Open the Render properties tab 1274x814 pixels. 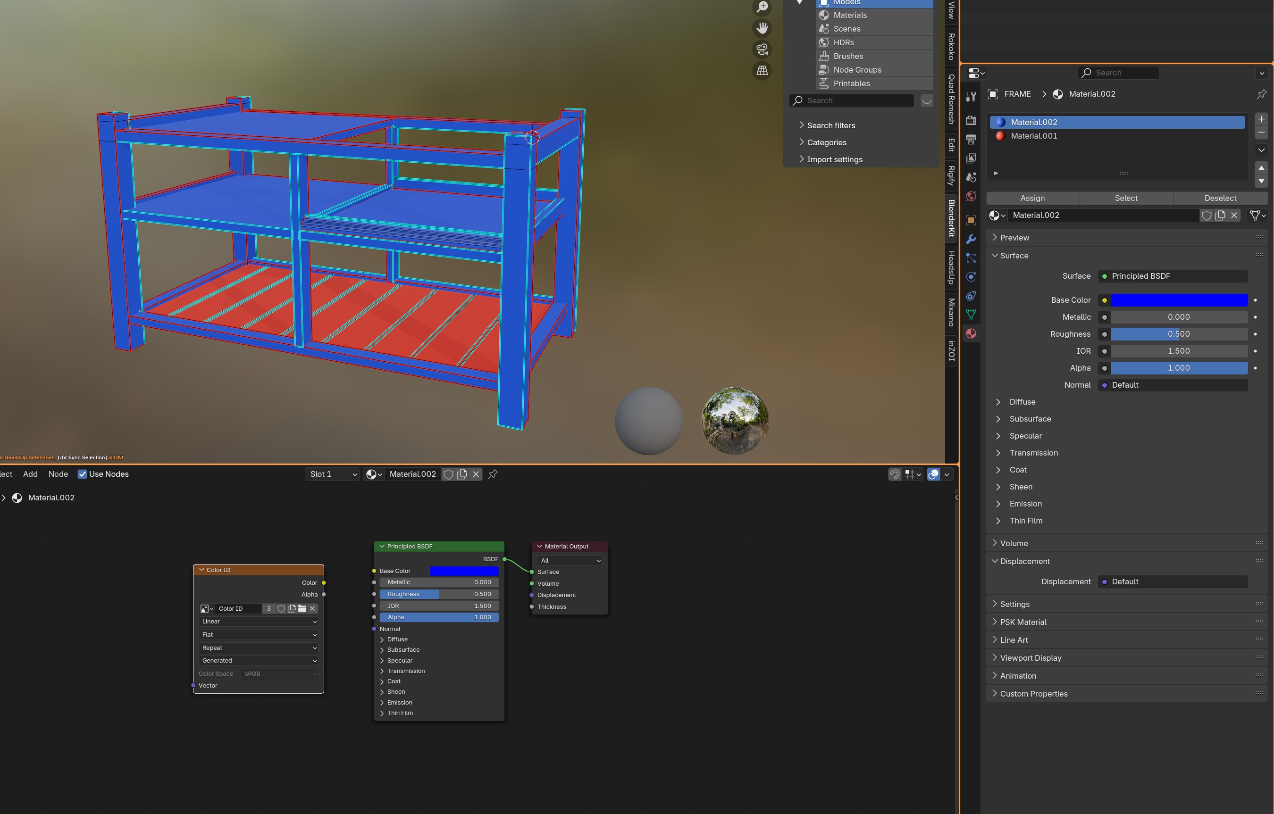tap(971, 120)
